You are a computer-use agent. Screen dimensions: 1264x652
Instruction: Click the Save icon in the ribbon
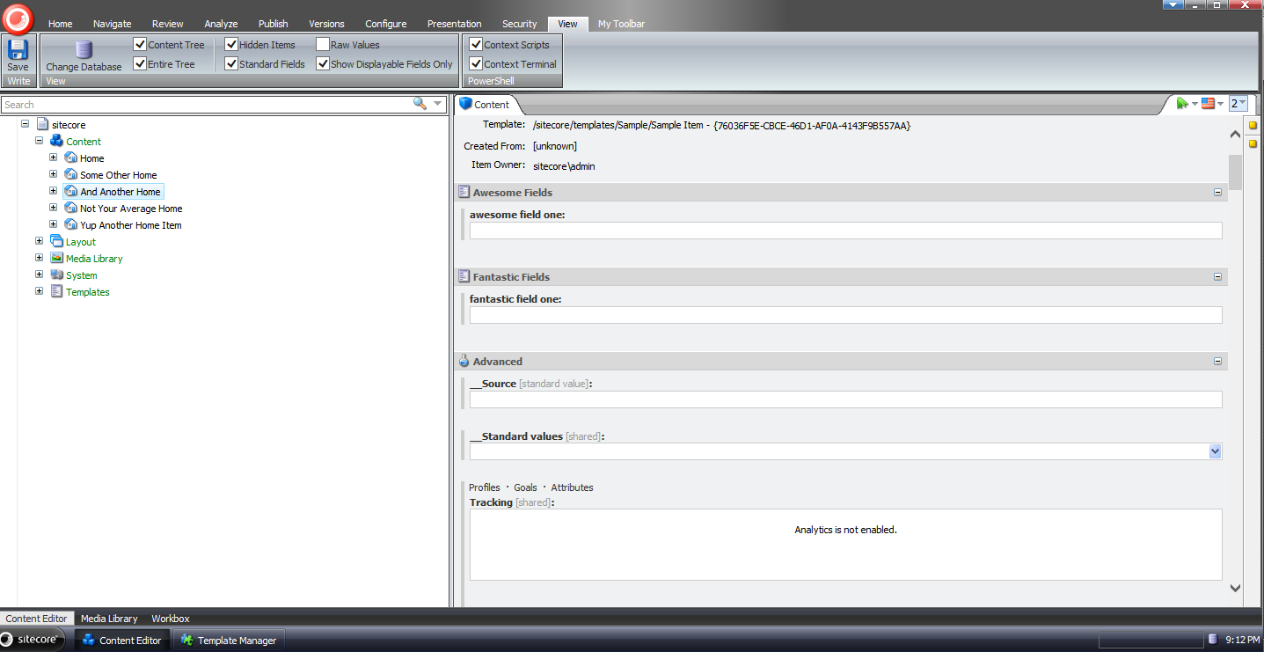coord(18,49)
